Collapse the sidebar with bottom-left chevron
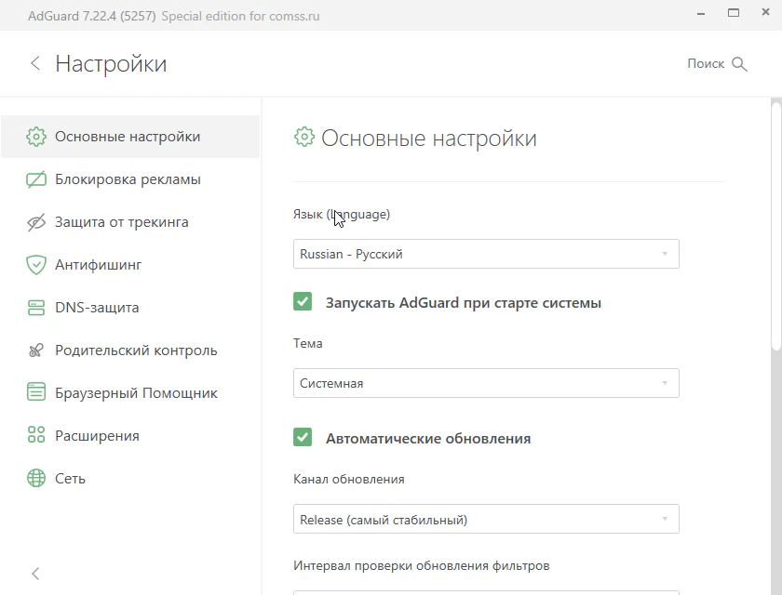The height and width of the screenshot is (595, 782). coord(35,574)
